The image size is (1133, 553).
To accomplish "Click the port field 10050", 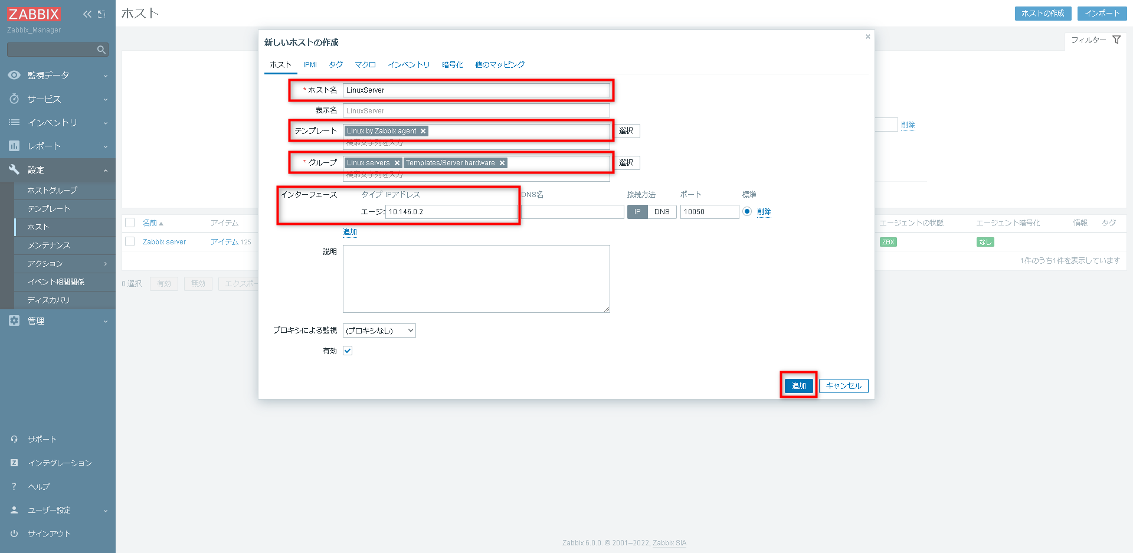I will click(709, 212).
